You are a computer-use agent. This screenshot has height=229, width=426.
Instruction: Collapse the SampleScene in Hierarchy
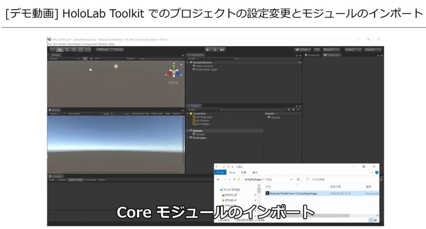click(188, 62)
